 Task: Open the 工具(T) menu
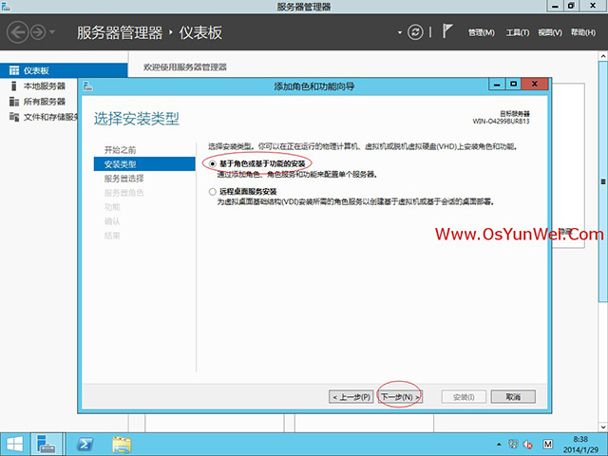click(517, 33)
